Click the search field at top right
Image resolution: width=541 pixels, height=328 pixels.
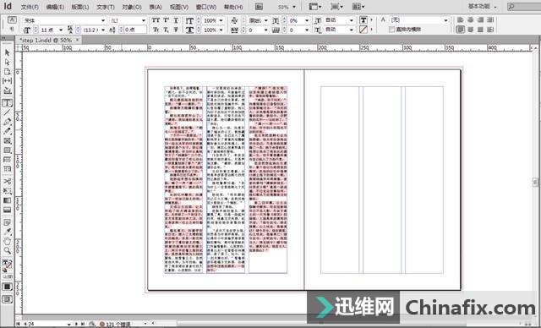(x=524, y=7)
